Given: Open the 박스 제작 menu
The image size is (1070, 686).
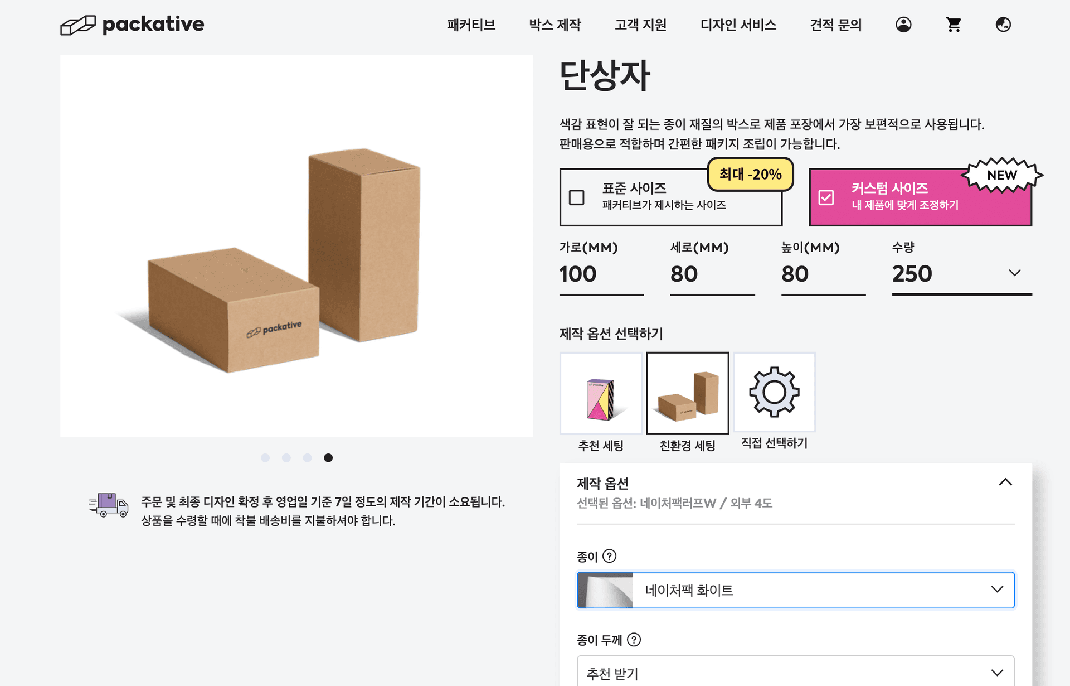Looking at the screenshot, I should tap(555, 25).
